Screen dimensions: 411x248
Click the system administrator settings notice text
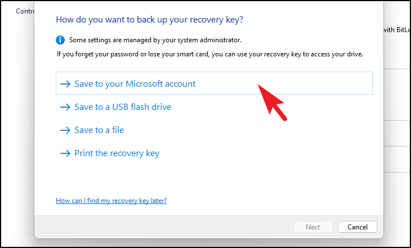pos(155,40)
